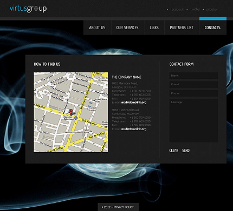233x211 pixels.
Task: Click the Message text area
Action: pos(193,120)
